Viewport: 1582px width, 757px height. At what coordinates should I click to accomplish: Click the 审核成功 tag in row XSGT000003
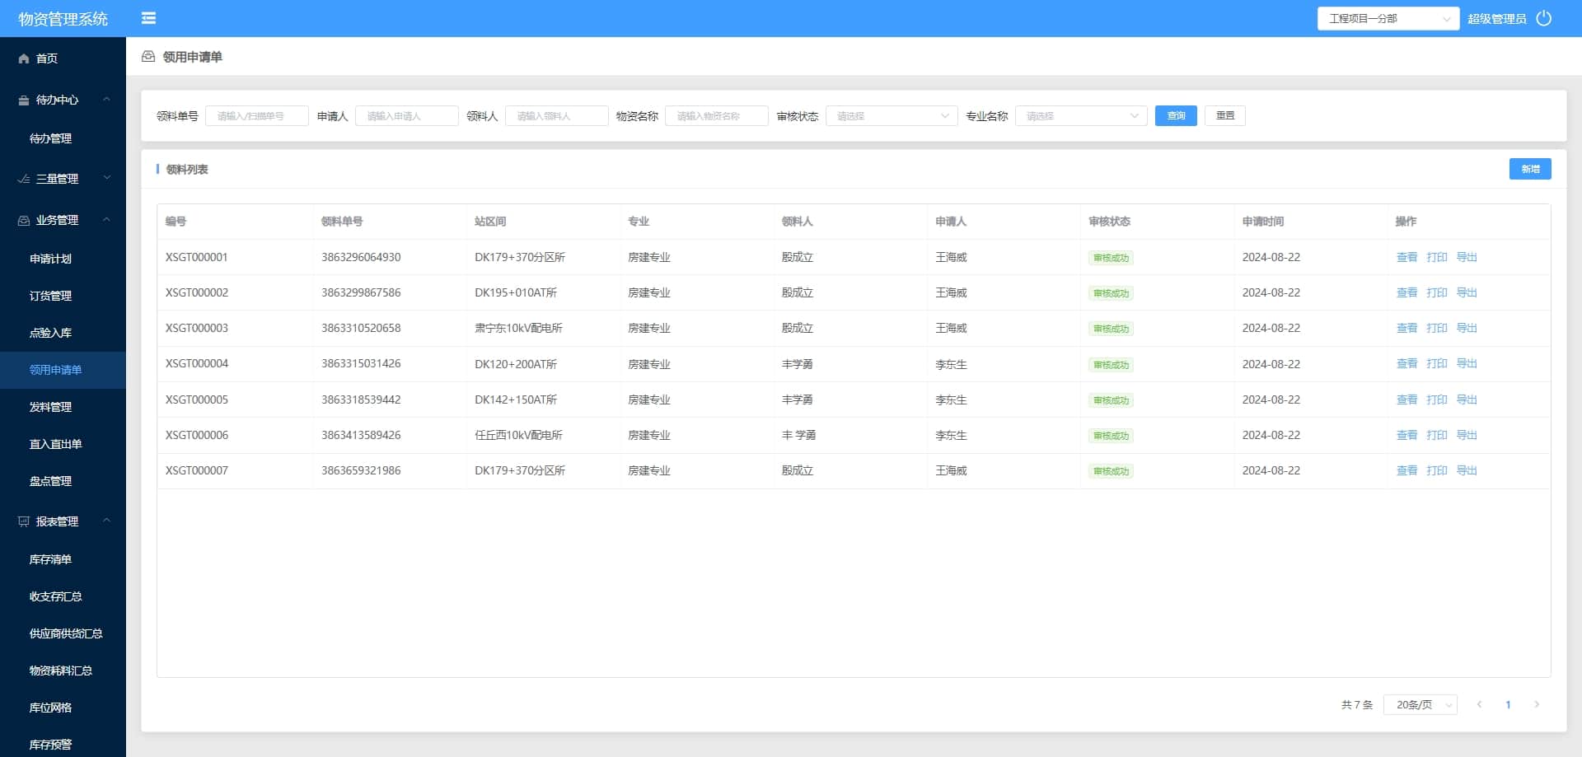pos(1111,329)
